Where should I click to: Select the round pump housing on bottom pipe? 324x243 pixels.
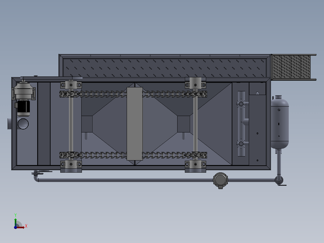tap(220, 180)
